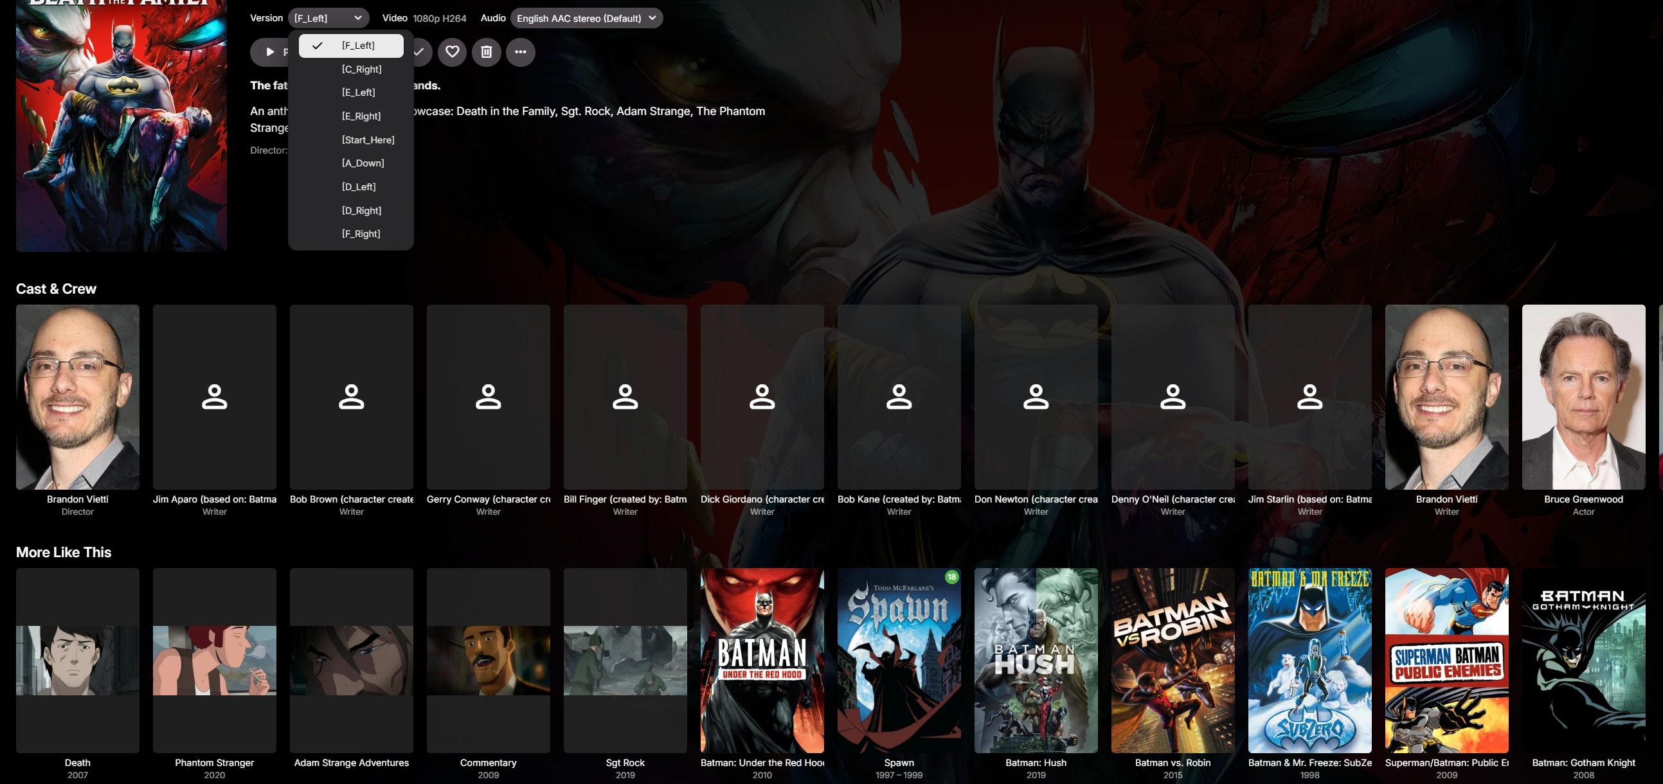Switch to the [F_Right] version

tap(351, 233)
